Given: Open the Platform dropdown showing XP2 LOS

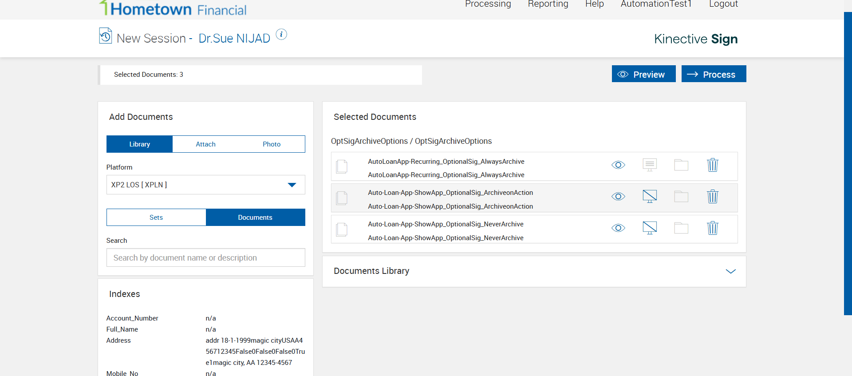Looking at the screenshot, I should (x=205, y=185).
